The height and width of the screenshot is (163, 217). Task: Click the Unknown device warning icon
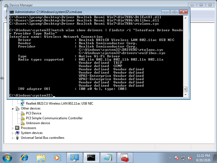[x=23, y=123]
